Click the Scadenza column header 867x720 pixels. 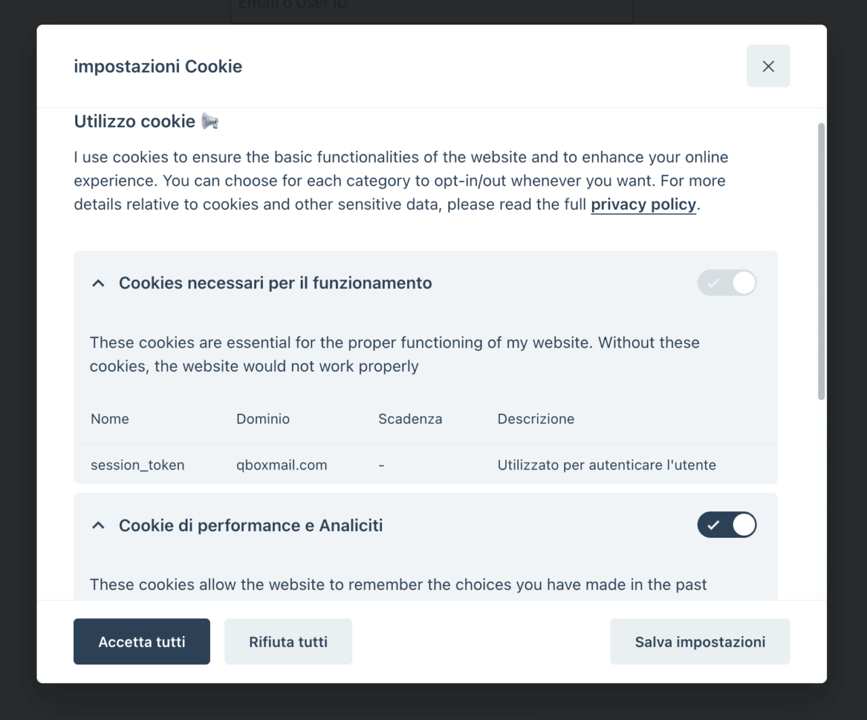(410, 419)
